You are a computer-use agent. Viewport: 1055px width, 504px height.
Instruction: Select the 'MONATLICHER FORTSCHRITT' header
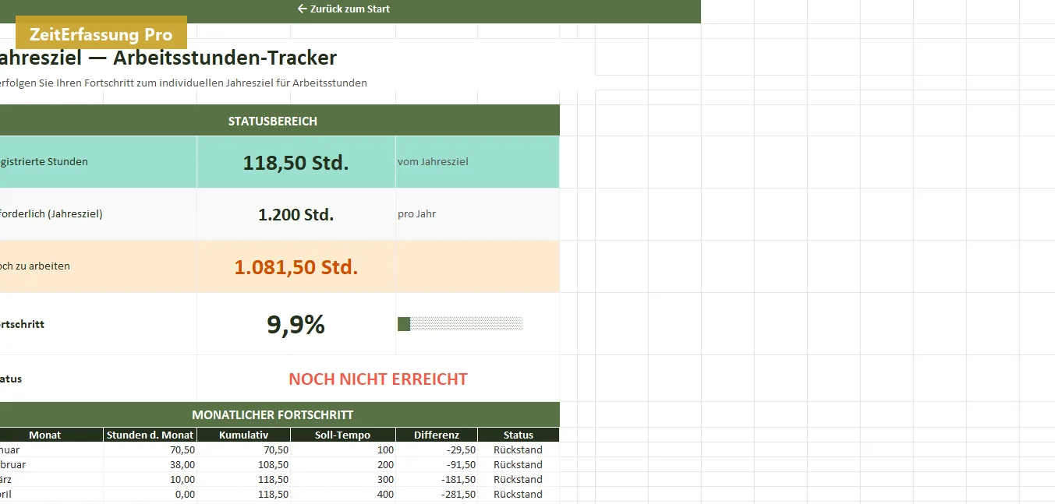click(272, 414)
